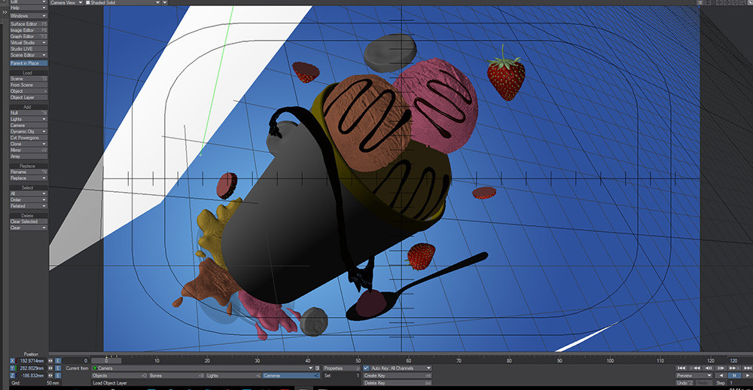Viewport: 753px width, 390px height.
Task: Open the Dynamic Obj dropdown
Action: click(x=29, y=131)
